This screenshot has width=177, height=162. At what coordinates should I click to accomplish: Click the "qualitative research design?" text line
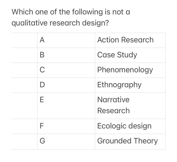point(60,23)
